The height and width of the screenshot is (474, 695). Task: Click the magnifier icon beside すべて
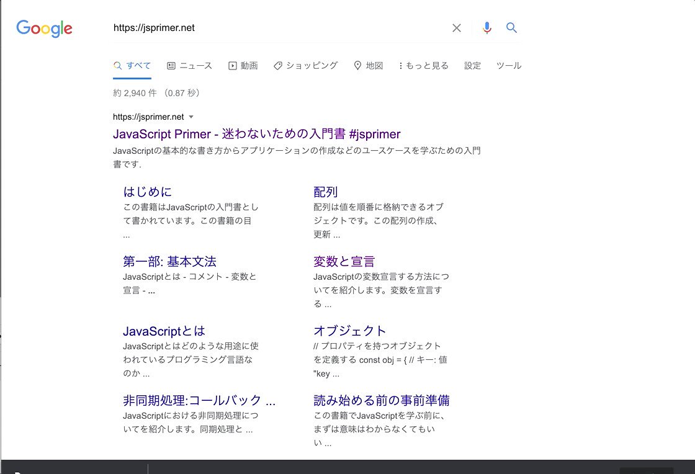click(117, 66)
